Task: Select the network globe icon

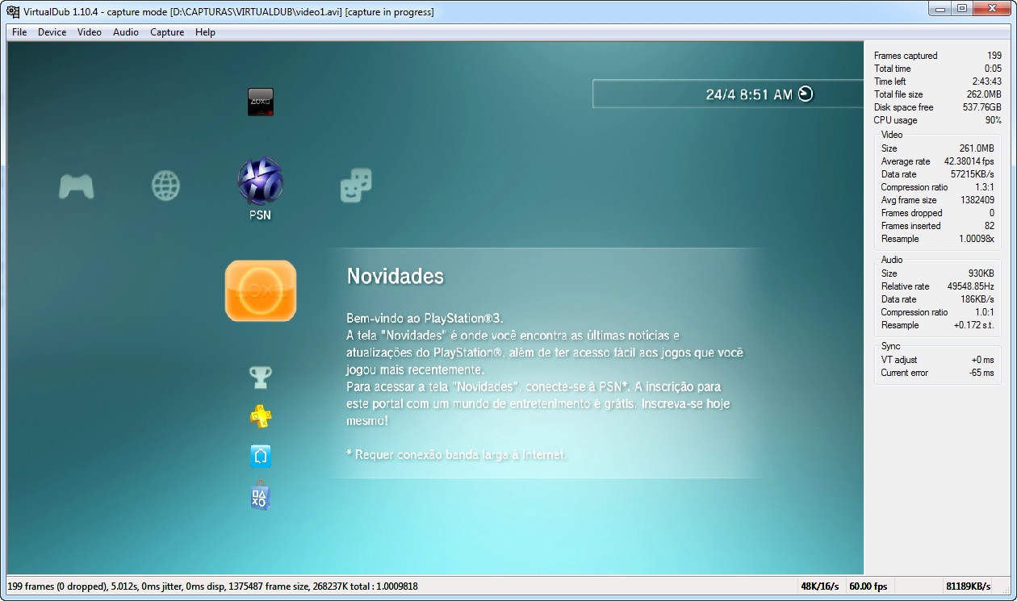Action: coord(165,187)
